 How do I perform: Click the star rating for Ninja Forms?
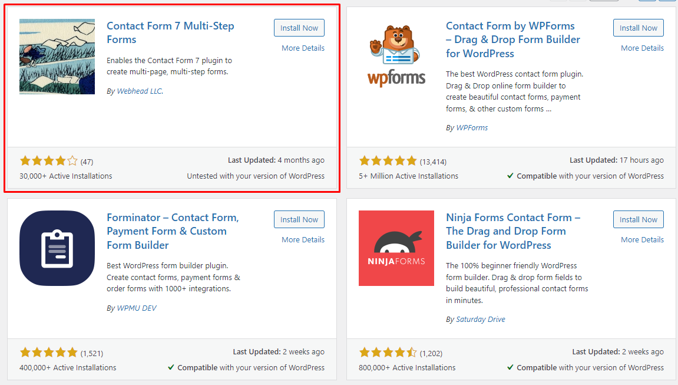click(388, 353)
